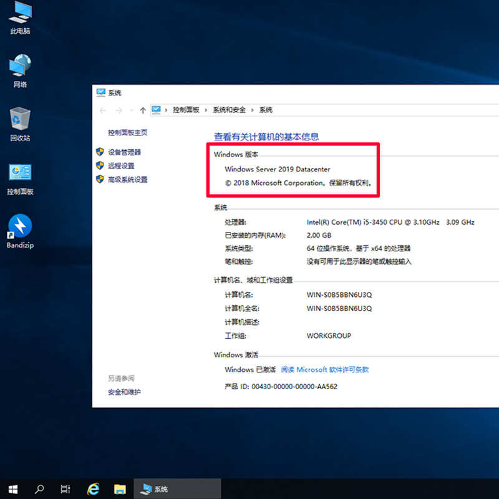The width and height of the screenshot is (499, 499).
Task: Open File Explorer from taskbar
Action: tap(120, 489)
